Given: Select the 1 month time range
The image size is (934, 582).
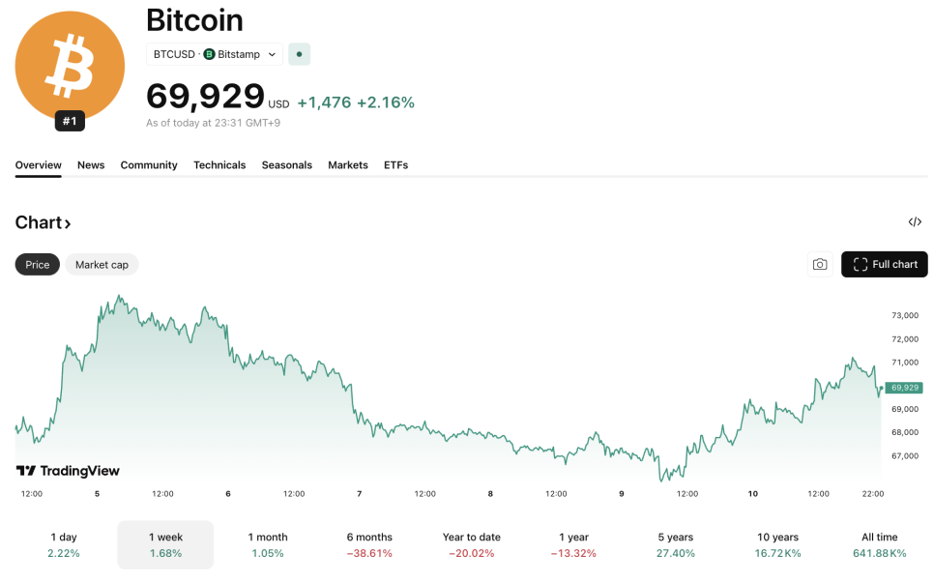Looking at the screenshot, I should pos(268,544).
